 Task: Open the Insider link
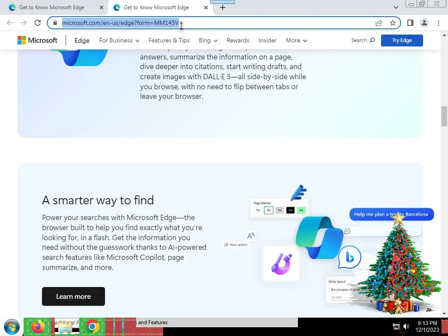(267, 40)
